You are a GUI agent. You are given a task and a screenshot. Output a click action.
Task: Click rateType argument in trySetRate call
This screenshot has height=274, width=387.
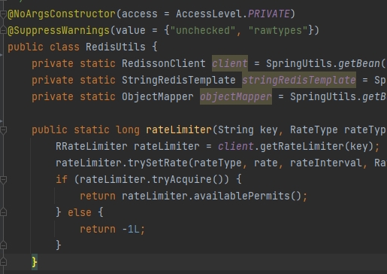point(218,163)
